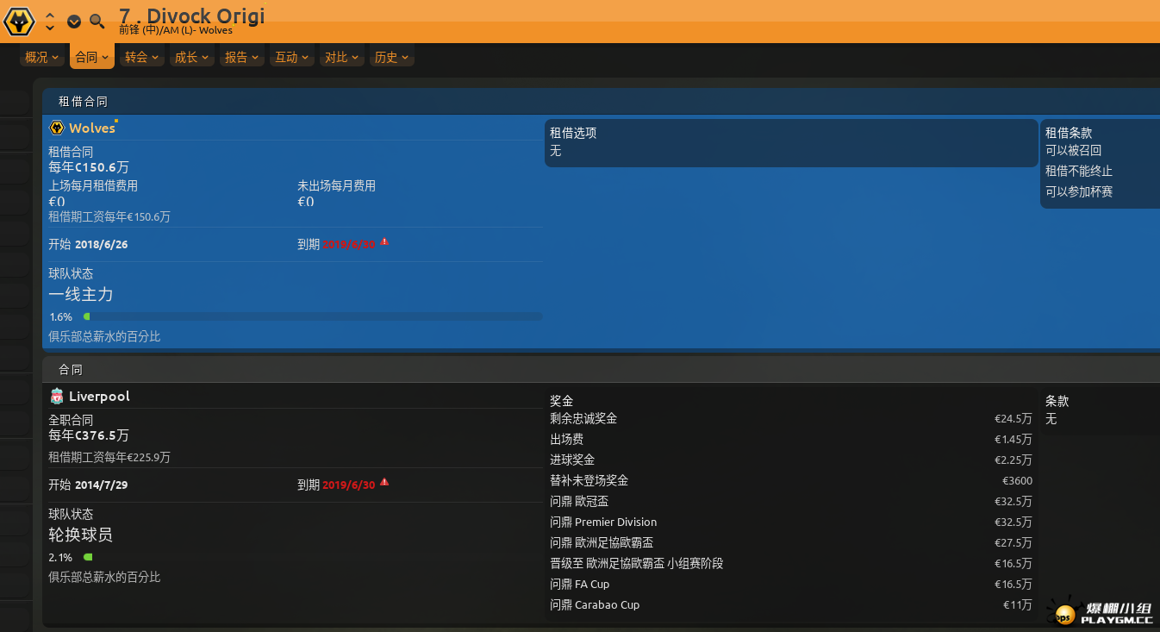Click the warning icon beside loan expiry date
Viewport: 1160px width, 632px height.
pos(384,242)
